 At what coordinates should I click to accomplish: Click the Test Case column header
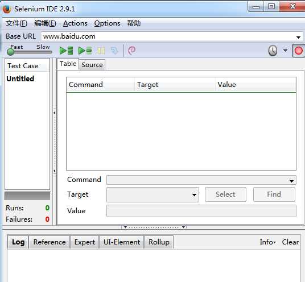point(27,66)
